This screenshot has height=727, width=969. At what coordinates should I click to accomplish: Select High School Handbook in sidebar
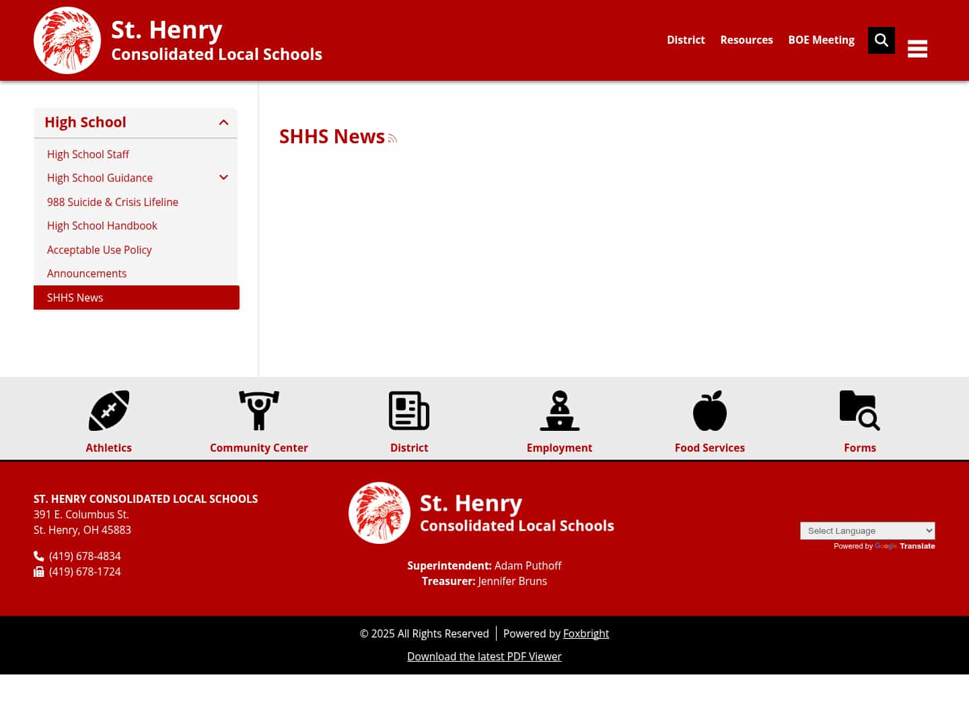click(102, 226)
